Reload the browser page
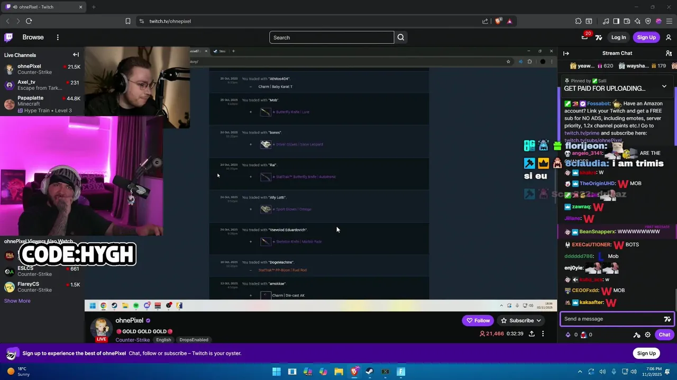 pos(29,21)
